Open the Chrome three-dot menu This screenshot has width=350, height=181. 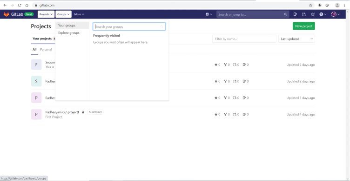point(344,5)
